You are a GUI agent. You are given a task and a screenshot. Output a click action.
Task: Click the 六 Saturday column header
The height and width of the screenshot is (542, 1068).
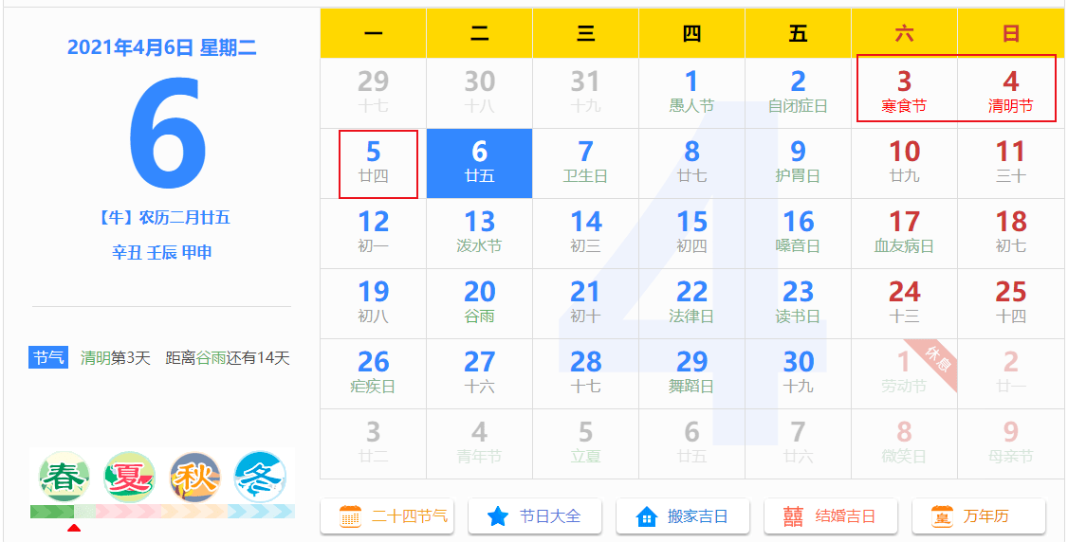[x=904, y=35]
